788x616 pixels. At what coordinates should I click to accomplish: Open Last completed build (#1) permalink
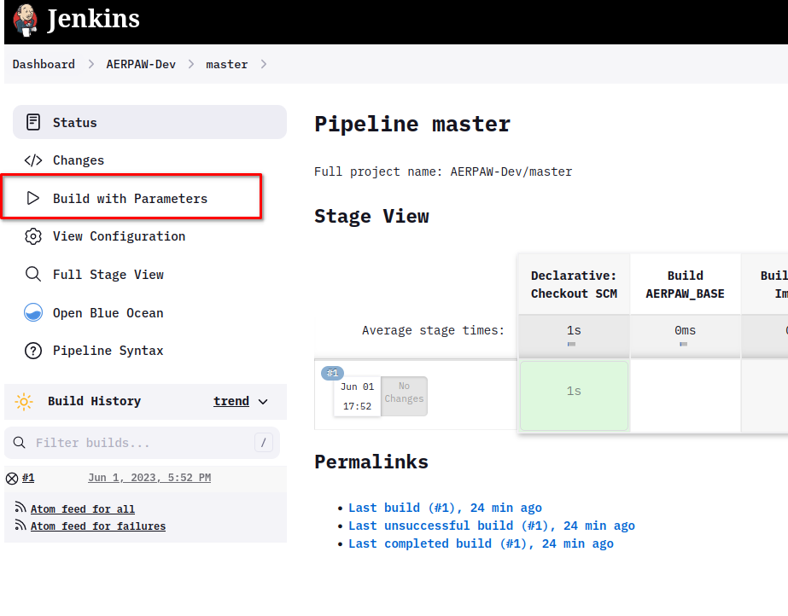tap(481, 543)
